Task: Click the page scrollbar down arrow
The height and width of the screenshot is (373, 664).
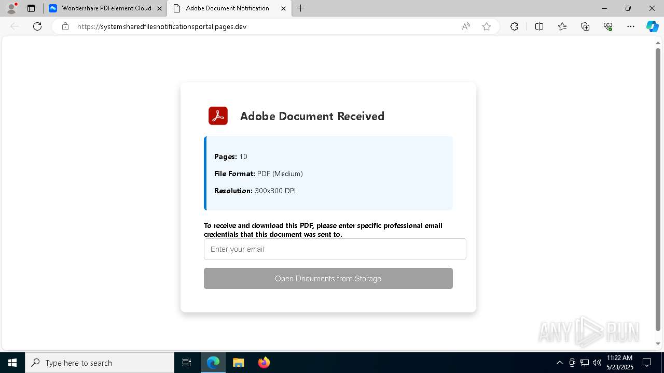Action: click(658, 343)
